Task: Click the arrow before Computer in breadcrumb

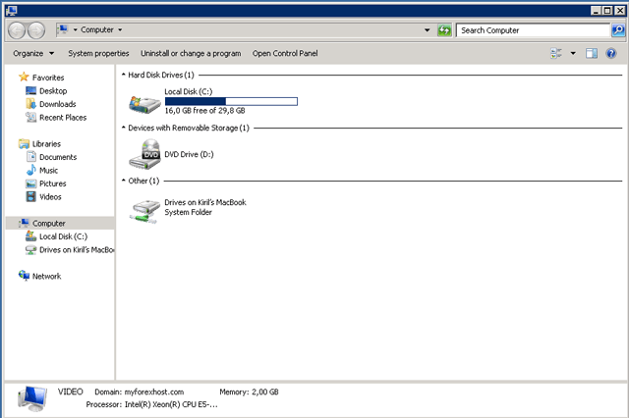Action: (75, 30)
